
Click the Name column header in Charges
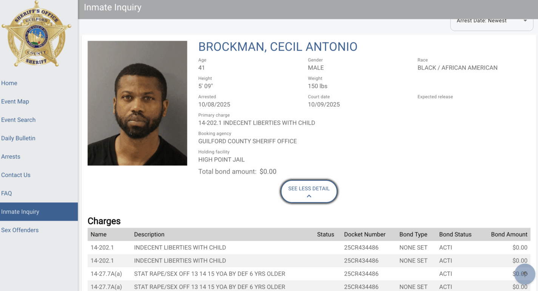99,234
